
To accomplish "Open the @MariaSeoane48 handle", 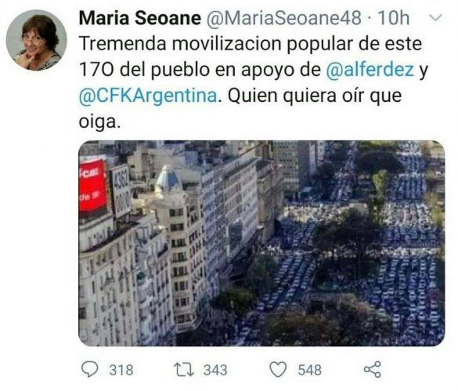I will click(x=284, y=18).
